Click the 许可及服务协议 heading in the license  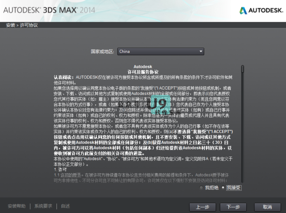(143, 72)
